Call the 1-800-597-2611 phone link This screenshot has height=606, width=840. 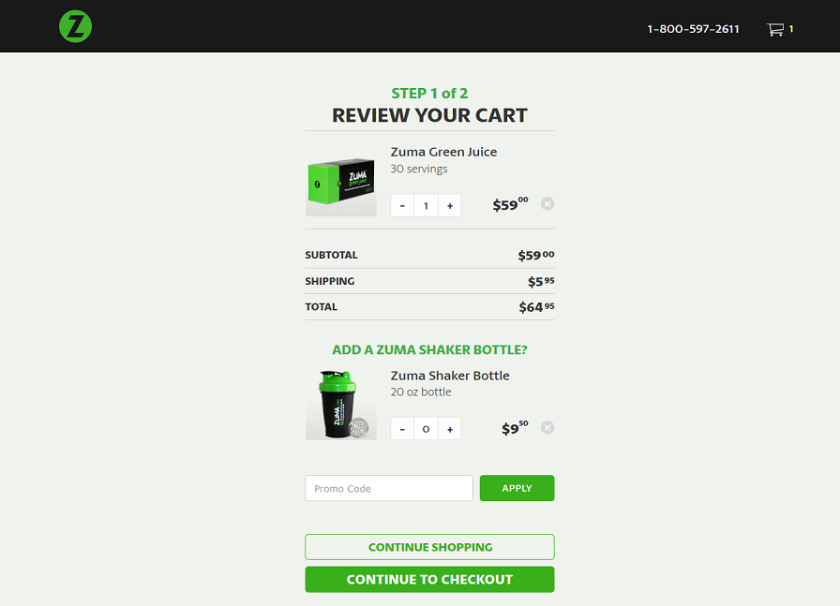[x=693, y=29]
